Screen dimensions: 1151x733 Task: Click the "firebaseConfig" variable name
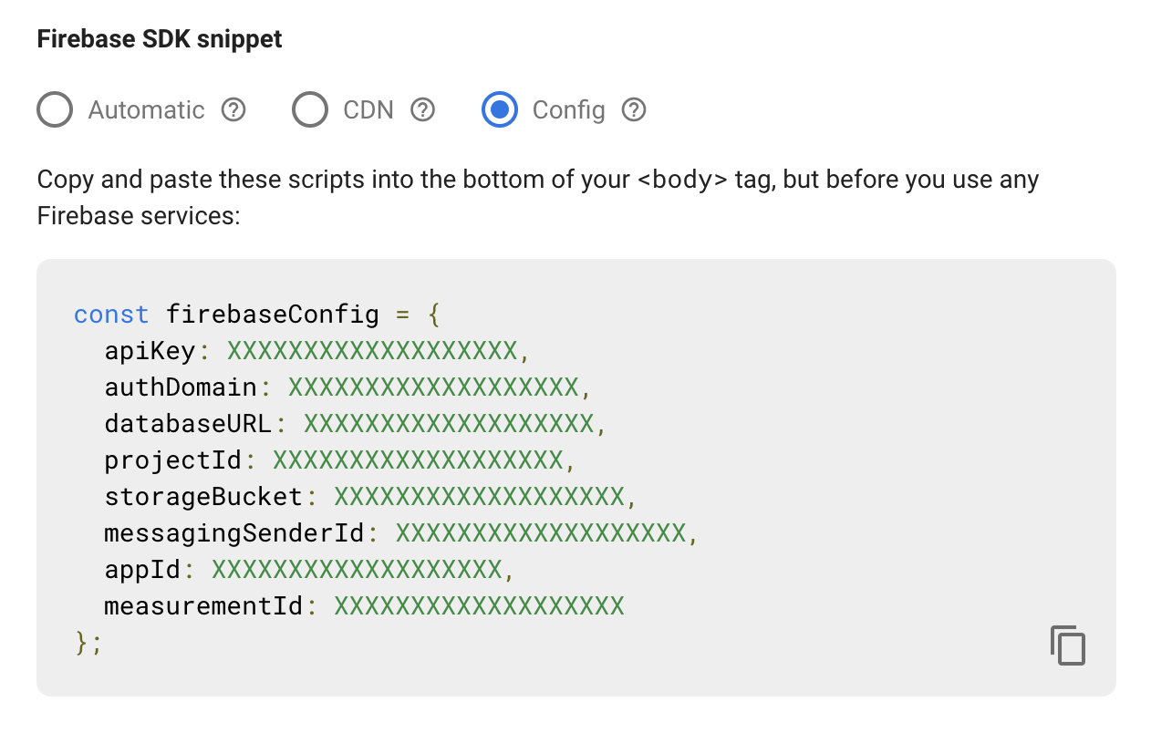tap(273, 315)
